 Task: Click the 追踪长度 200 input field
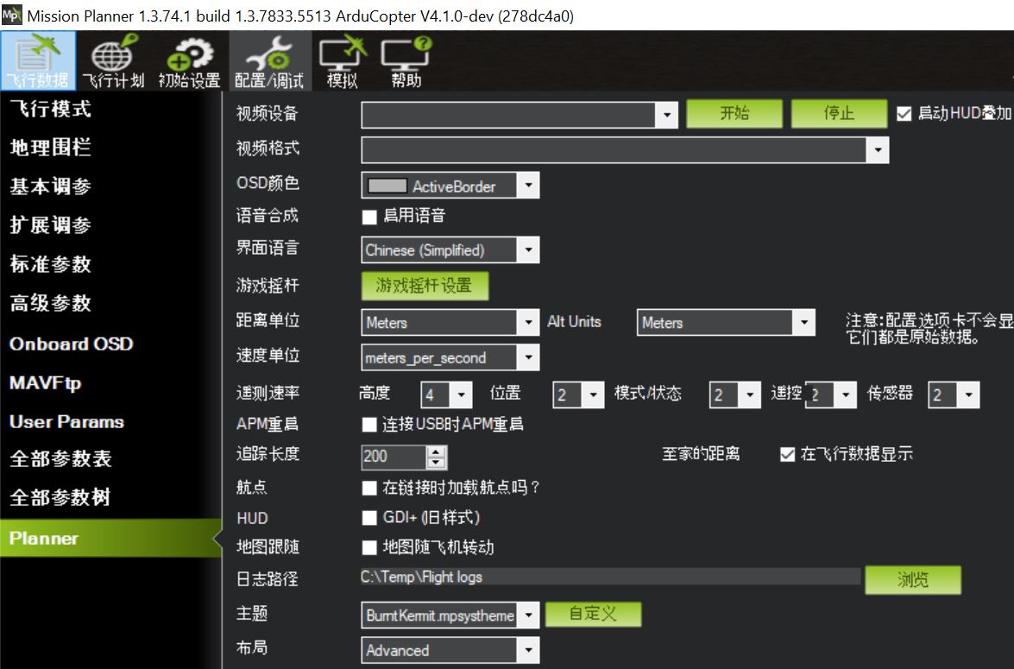pos(394,457)
